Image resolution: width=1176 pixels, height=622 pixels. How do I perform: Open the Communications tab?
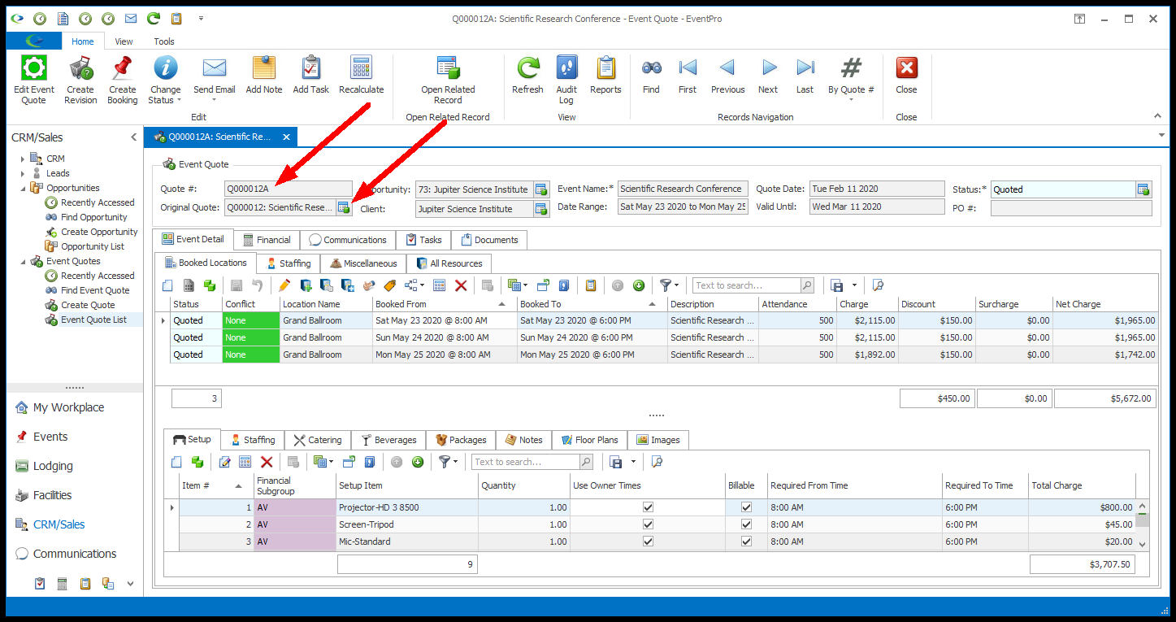click(x=348, y=240)
